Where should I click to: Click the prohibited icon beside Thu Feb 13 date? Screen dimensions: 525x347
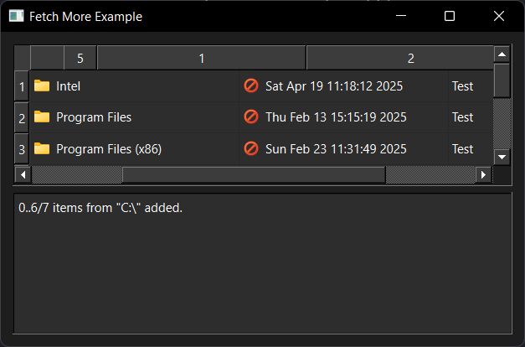(251, 117)
